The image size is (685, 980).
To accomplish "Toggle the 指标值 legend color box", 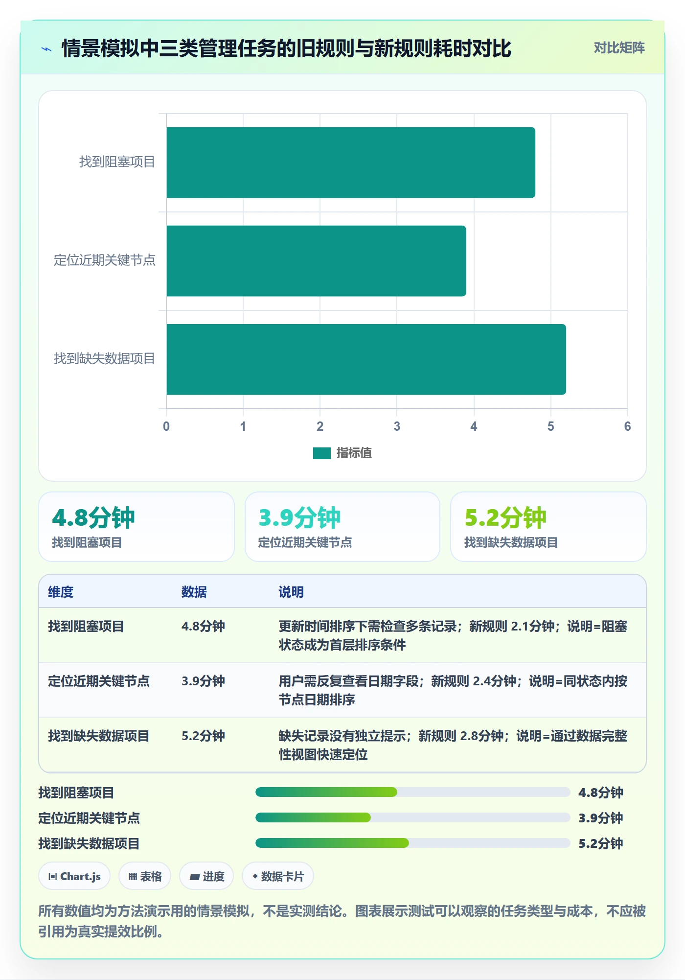I will pos(321,453).
